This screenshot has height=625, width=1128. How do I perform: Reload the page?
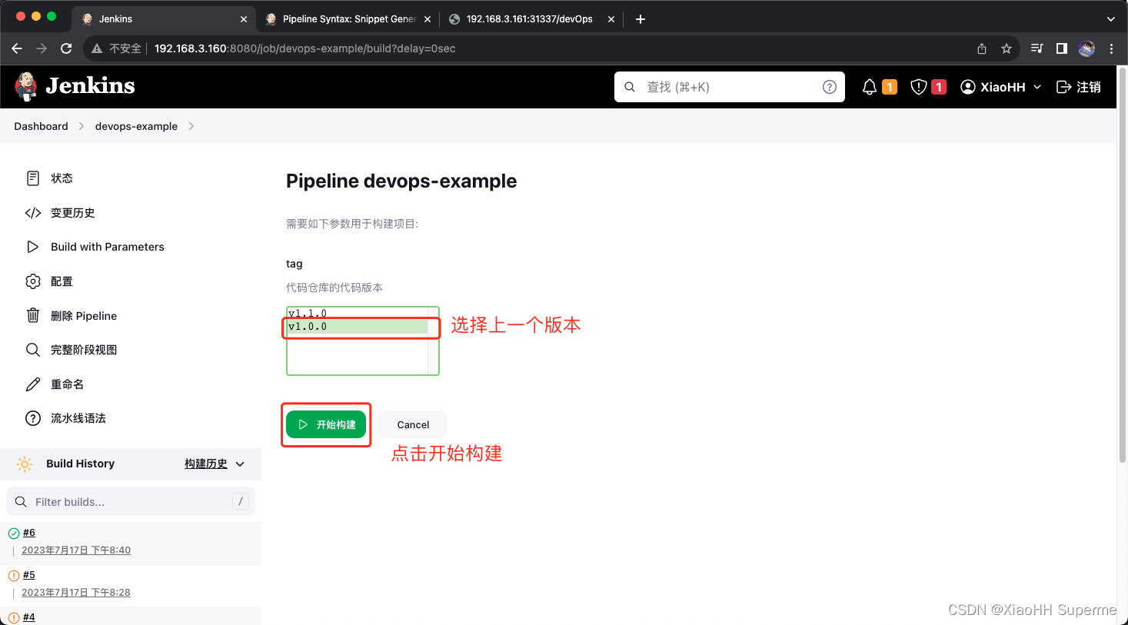(66, 48)
